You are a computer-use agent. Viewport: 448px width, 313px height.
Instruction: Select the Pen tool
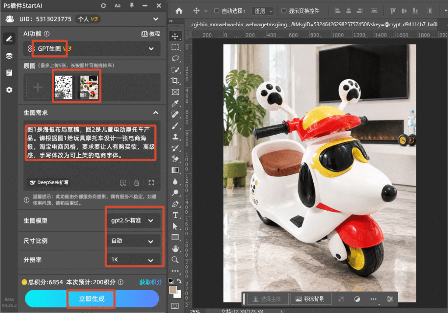[x=175, y=204]
